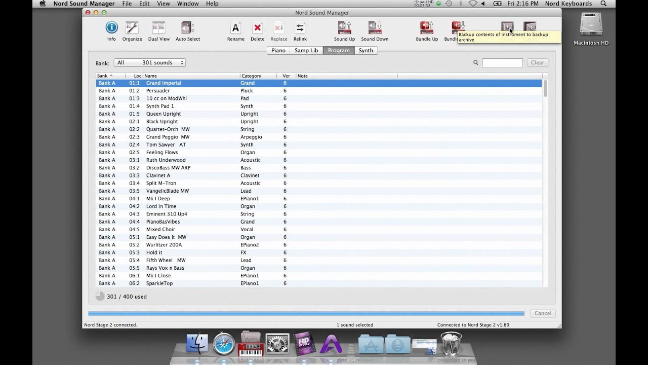Viewport: 648px width, 365px height.
Task: Open the Applications folder in Dock
Action: click(371, 344)
